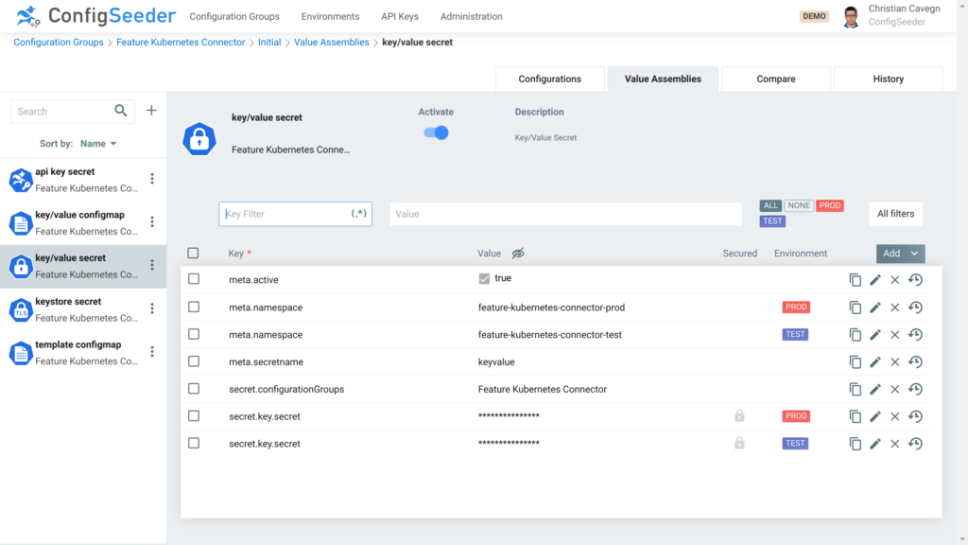Click the search magnifier in the sidebar
The width and height of the screenshot is (968, 545).
point(121,111)
